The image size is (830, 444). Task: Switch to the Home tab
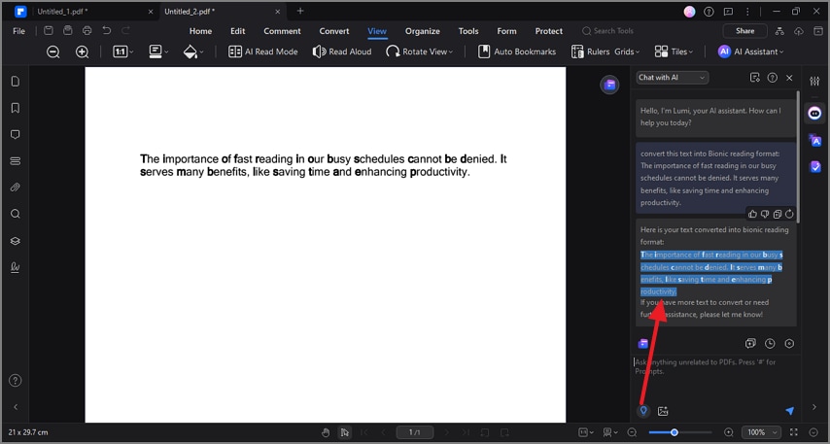pyautogui.click(x=200, y=31)
